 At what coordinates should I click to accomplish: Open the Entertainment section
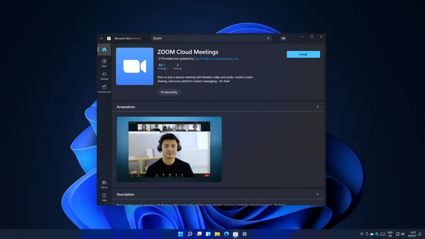[104, 89]
